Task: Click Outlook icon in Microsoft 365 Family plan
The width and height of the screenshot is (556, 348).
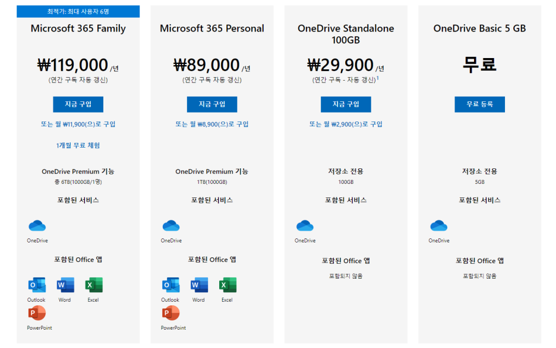Action: (37, 285)
